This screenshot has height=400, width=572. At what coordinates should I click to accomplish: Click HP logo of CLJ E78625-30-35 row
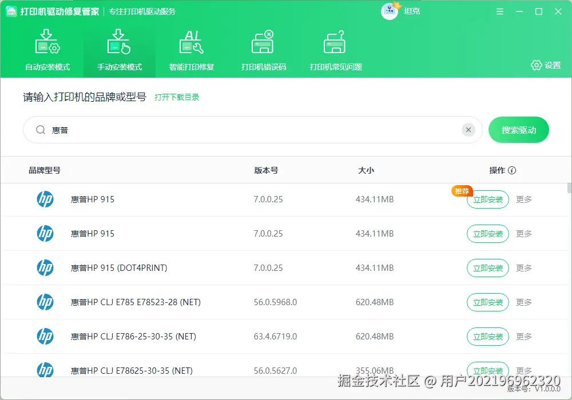pyautogui.click(x=45, y=370)
